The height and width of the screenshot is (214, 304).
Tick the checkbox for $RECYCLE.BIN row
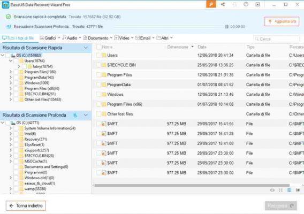tap(98, 65)
